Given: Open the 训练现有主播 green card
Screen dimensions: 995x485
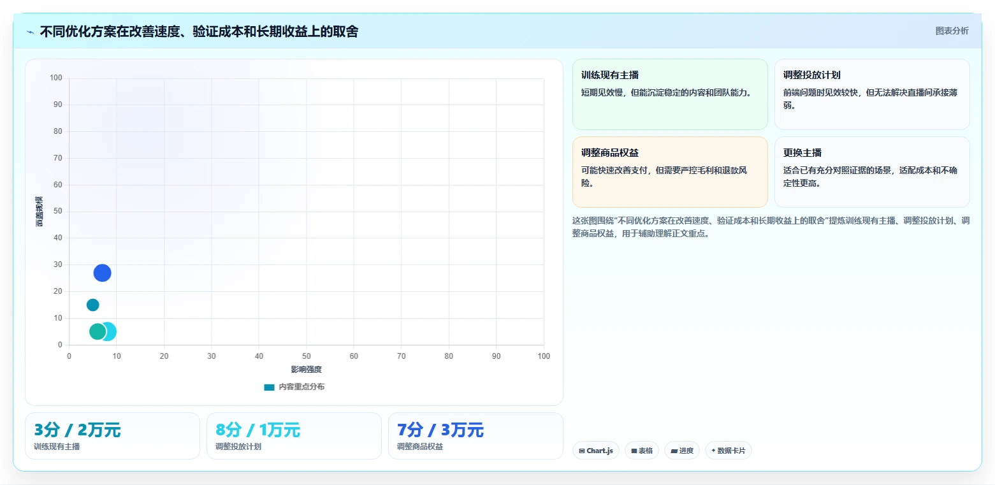Looking at the screenshot, I should [670, 94].
